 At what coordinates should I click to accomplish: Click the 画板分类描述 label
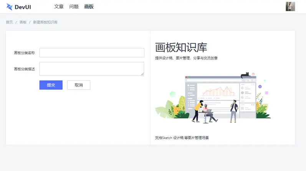coord(25,69)
